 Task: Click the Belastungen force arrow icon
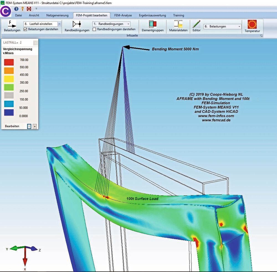(12, 24)
